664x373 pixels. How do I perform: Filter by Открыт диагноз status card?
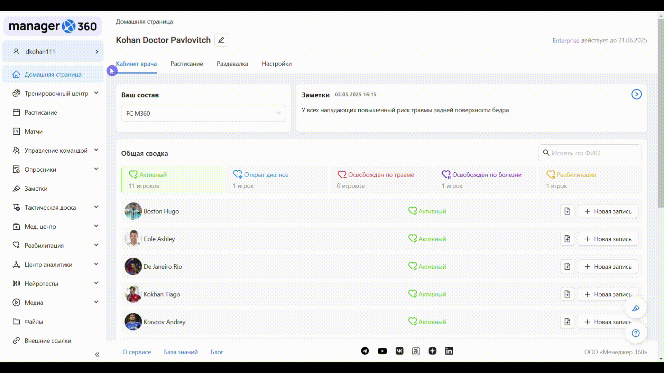tap(277, 180)
